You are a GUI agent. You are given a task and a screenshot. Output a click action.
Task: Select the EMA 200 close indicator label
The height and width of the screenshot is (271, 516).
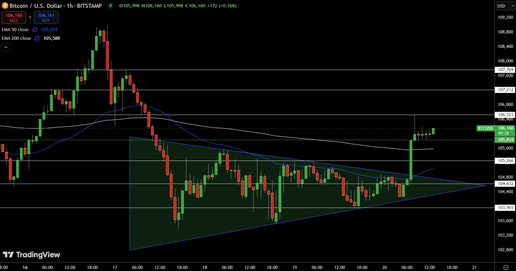[17, 38]
